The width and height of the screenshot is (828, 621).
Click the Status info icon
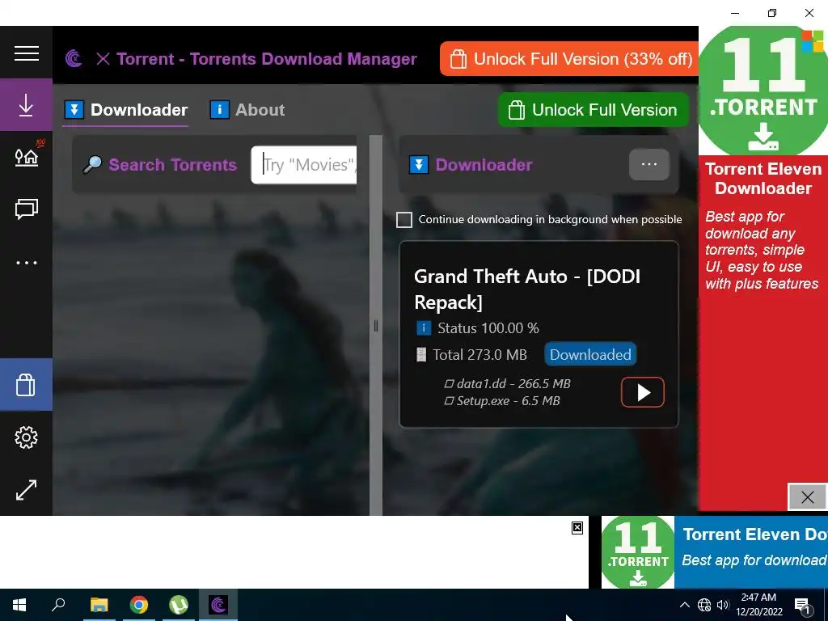[x=424, y=328]
